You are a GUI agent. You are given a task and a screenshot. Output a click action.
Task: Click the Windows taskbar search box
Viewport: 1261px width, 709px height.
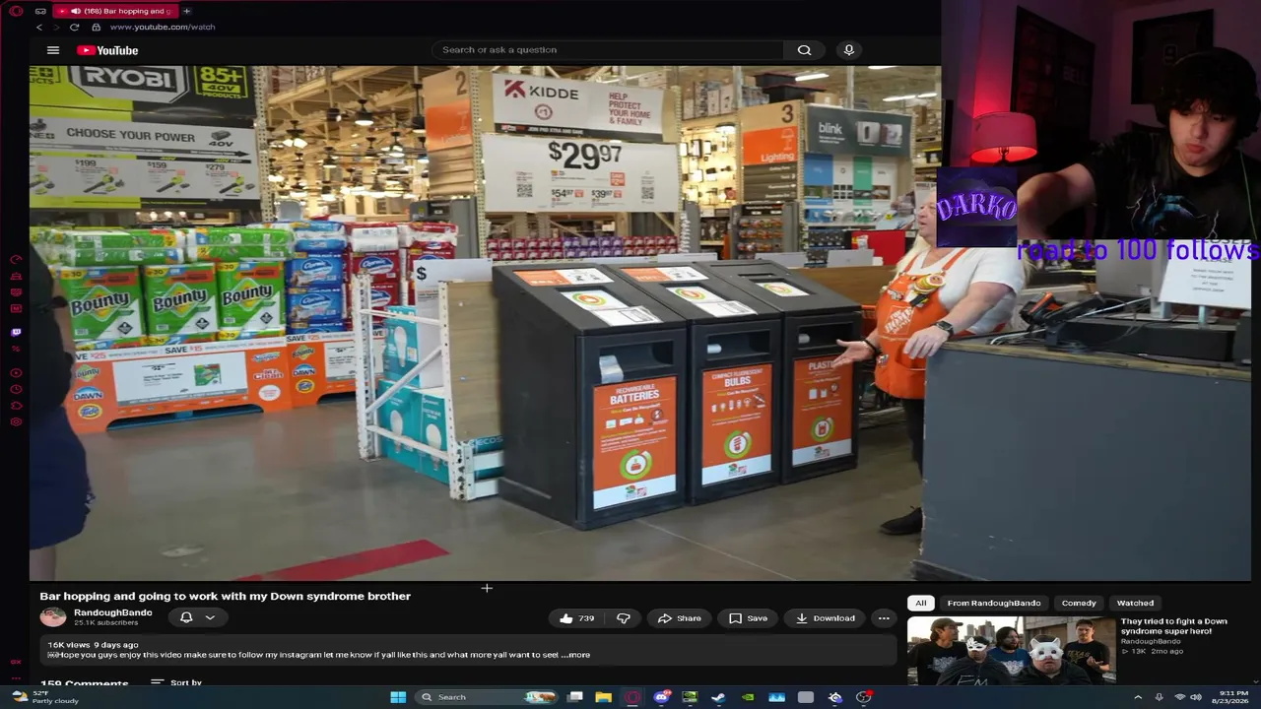click(x=487, y=697)
